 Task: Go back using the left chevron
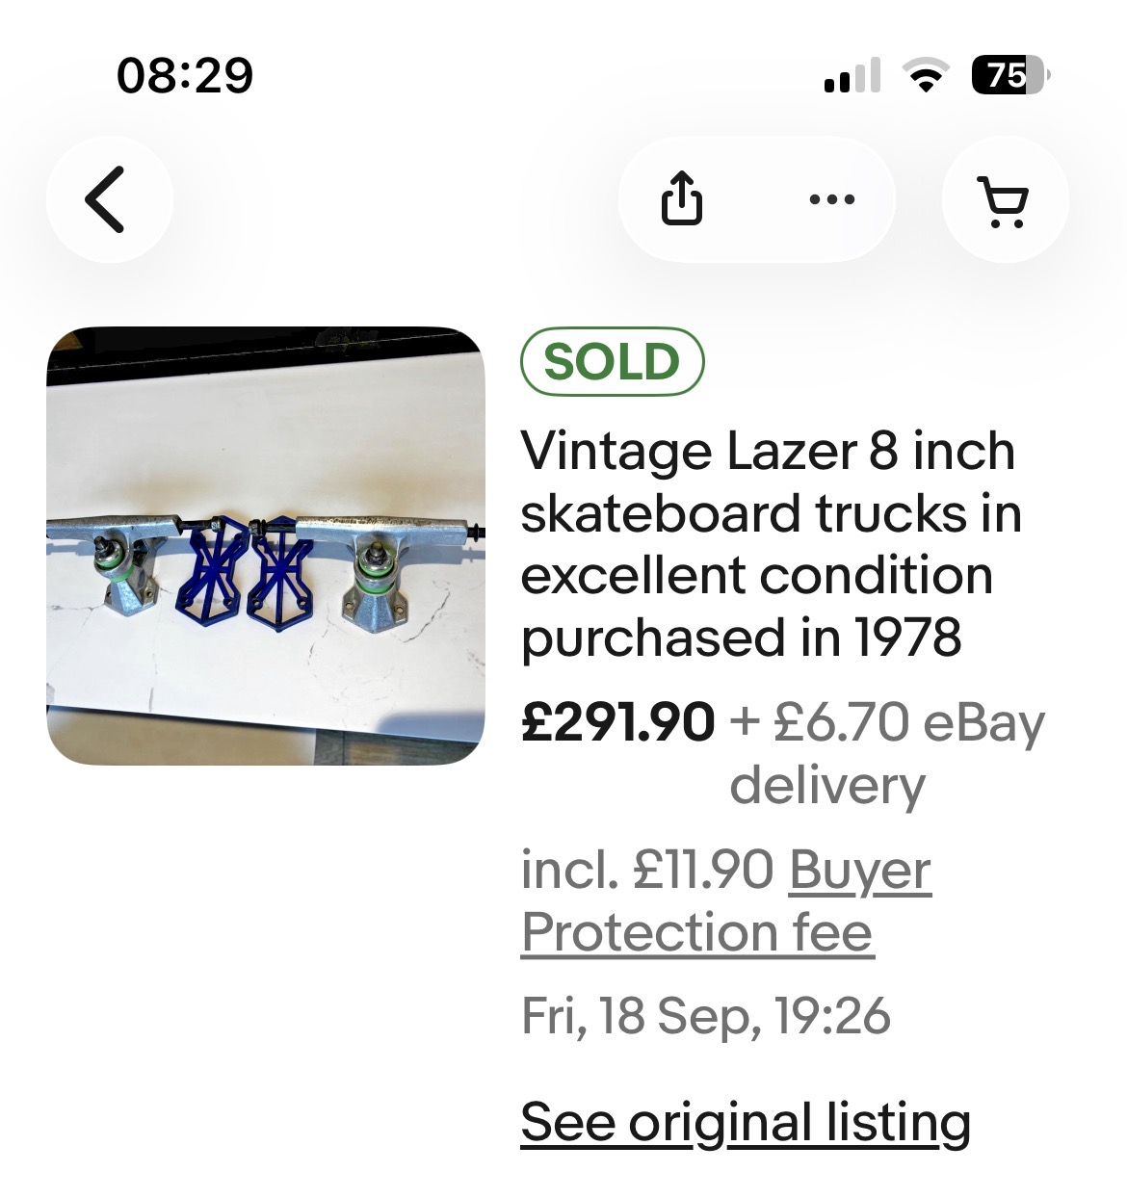coord(109,199)
